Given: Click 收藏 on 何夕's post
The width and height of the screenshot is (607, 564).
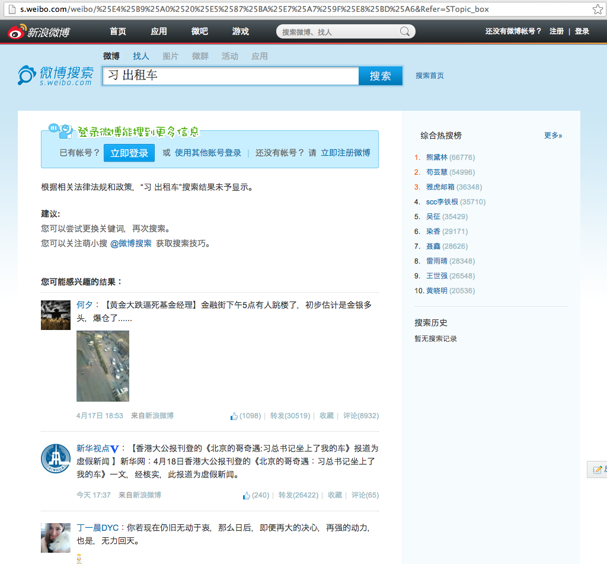Looking at the screenshot, I should coord(327,416).
